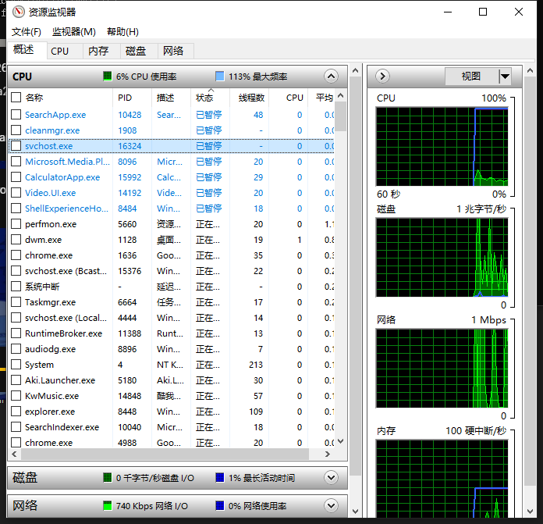Select the audiodg.exe process name
543x524 pixels.
[50, 349]
